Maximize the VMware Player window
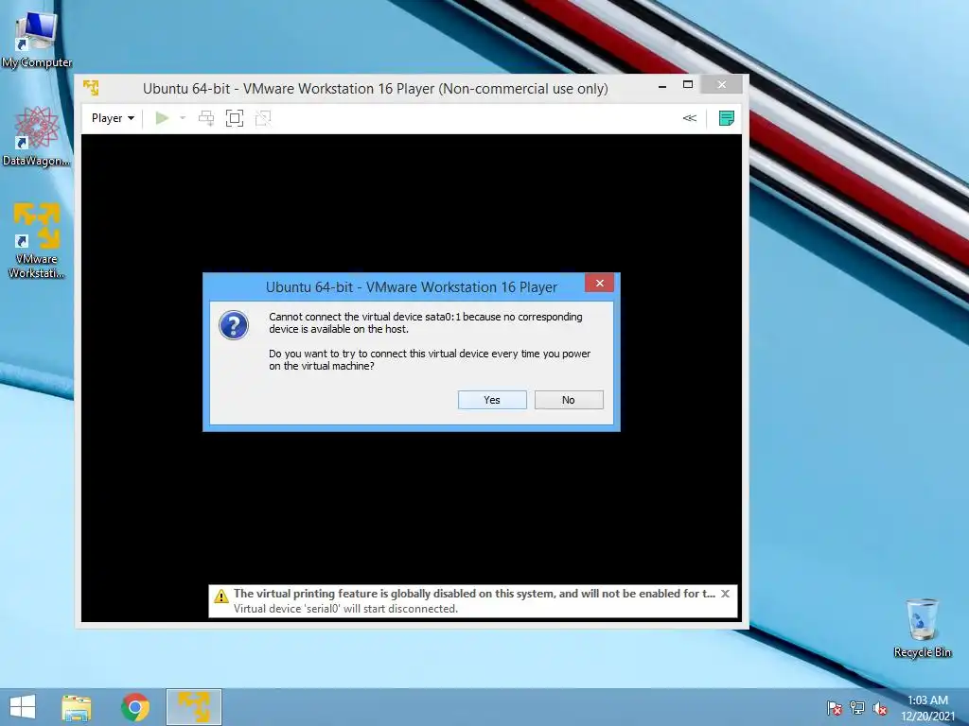 coord(688,84)
